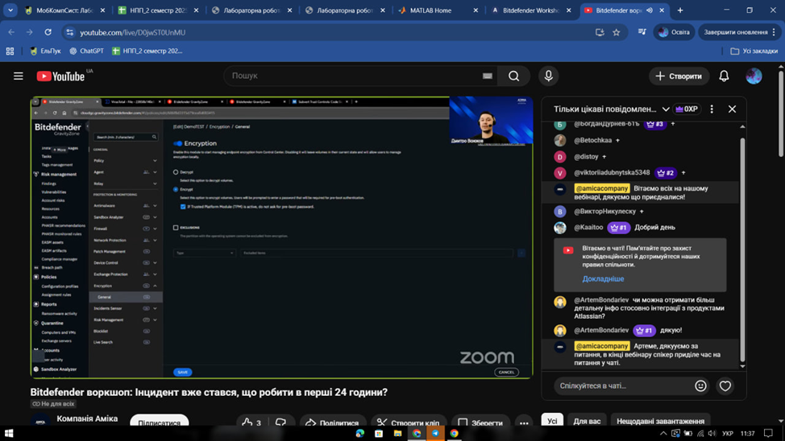Switch to the MATLAB Home tab
The image size is (785, 441).
437,10
